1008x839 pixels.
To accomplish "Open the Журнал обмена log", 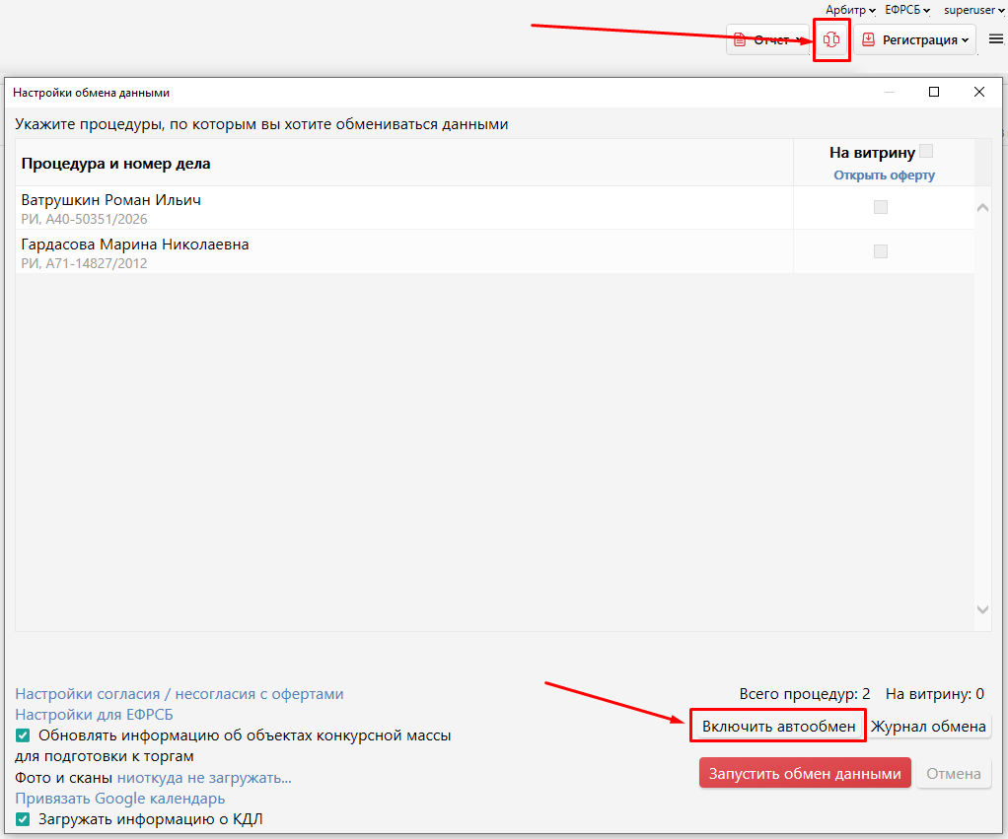I will (928, 726).
